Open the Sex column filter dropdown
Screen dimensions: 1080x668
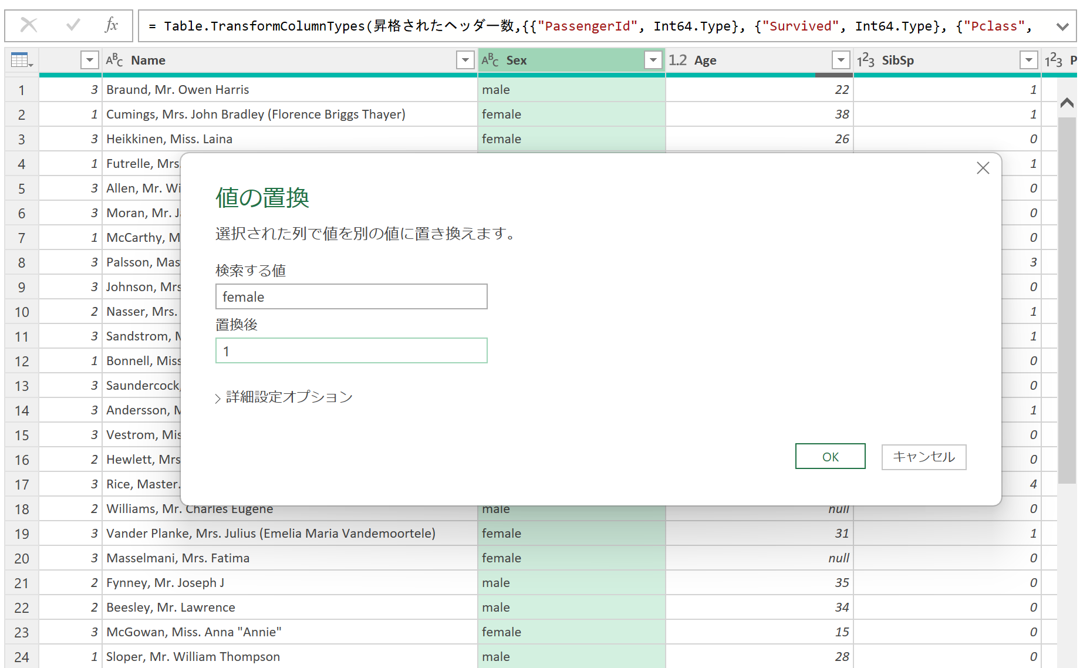point(653,59)
